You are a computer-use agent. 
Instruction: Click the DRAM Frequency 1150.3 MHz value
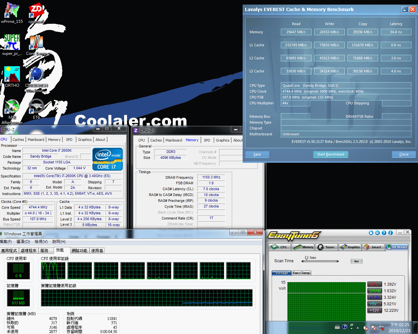[x=211, y=177]
